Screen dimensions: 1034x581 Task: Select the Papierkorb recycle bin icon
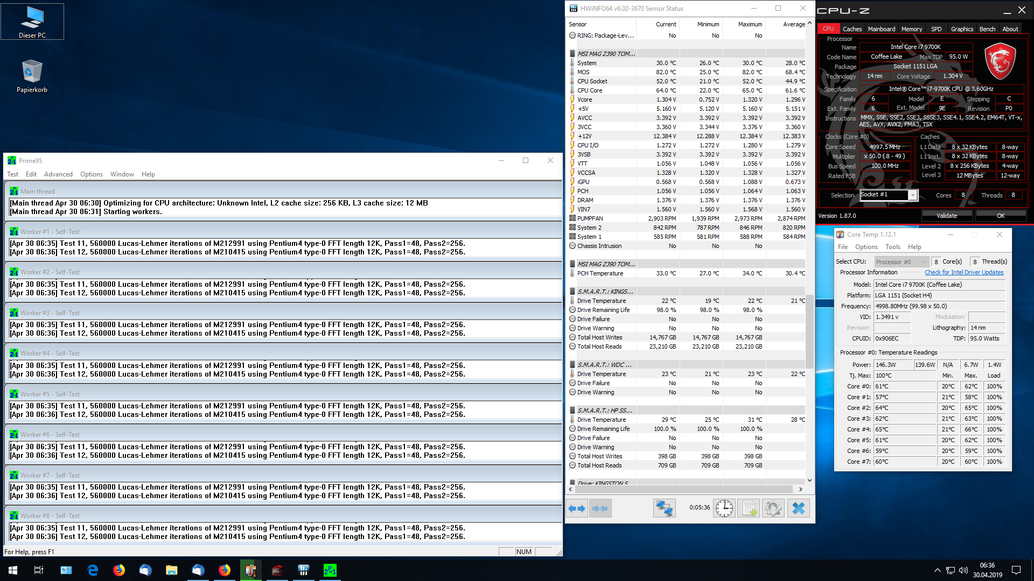32,76
